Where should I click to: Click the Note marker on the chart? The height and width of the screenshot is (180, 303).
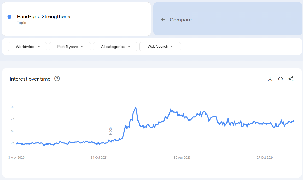coord(110,131)
